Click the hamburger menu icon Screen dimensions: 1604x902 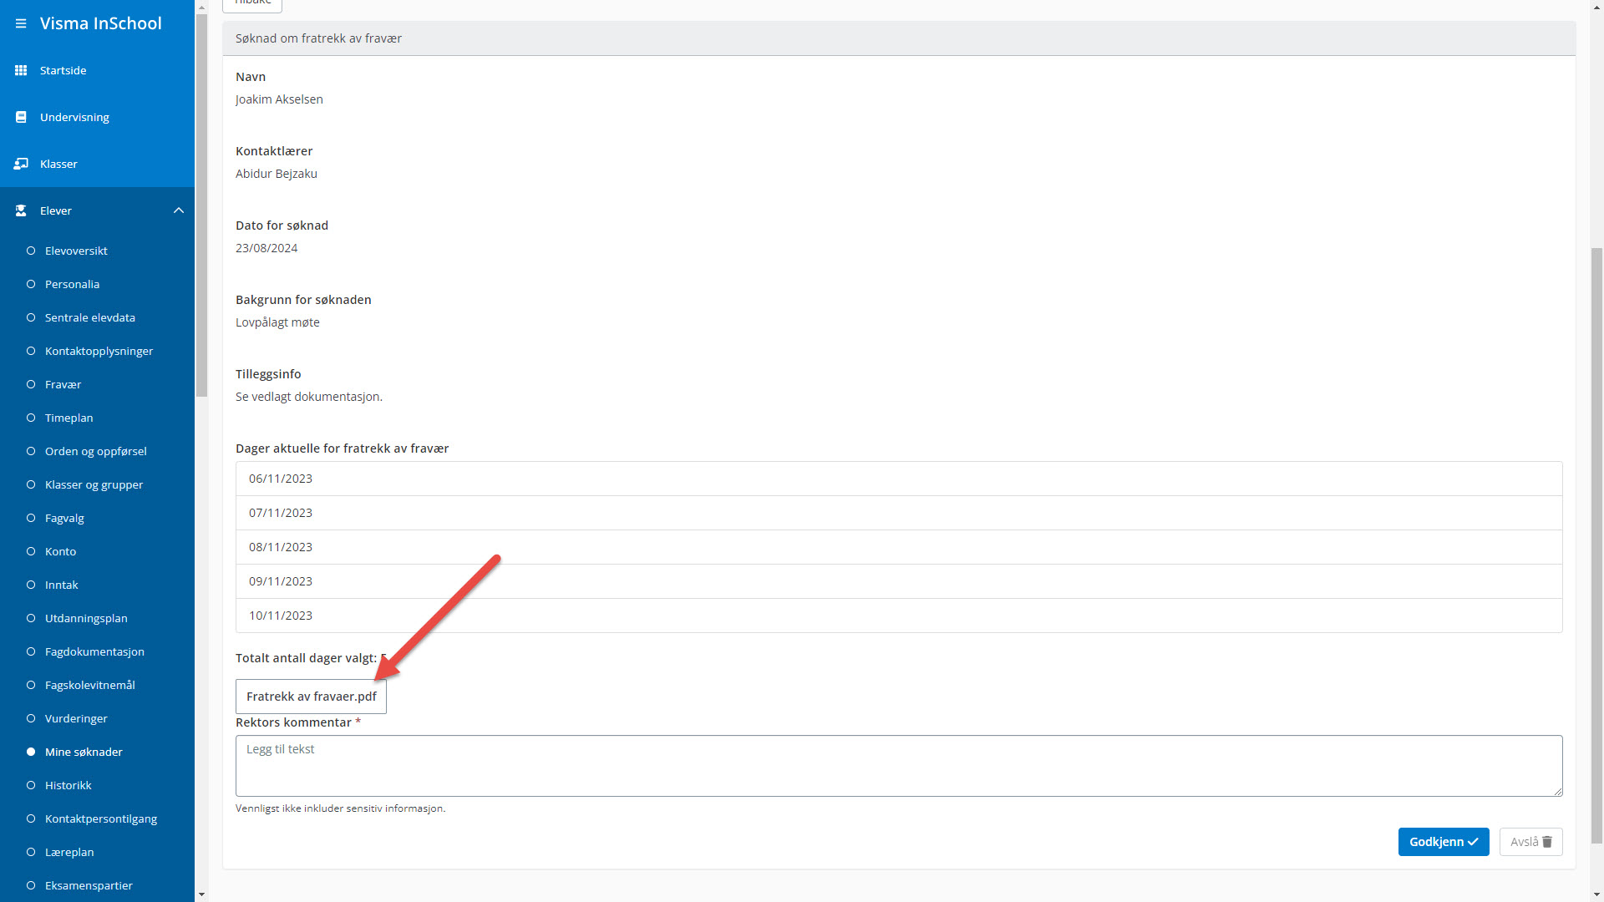[21, 23]
